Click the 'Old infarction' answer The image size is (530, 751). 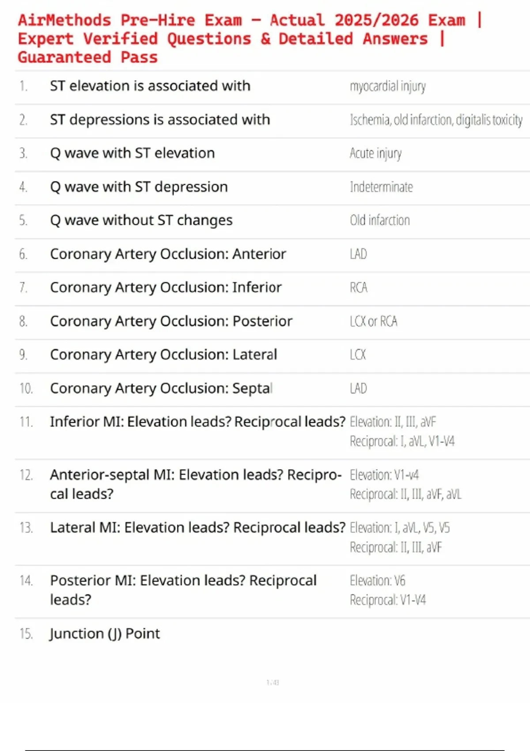pyautogui.click(x=380, y=220)
